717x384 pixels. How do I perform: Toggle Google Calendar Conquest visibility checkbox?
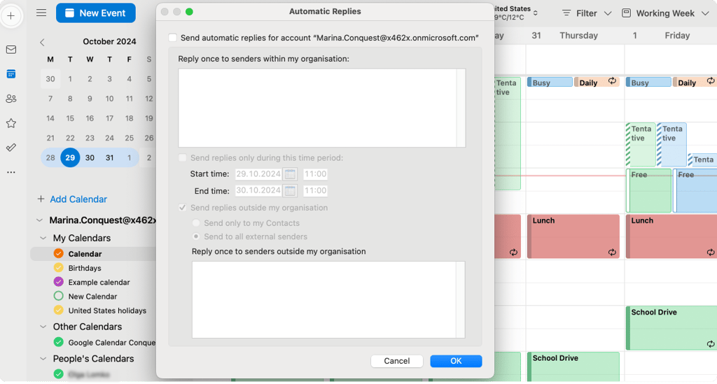(58, 342)
